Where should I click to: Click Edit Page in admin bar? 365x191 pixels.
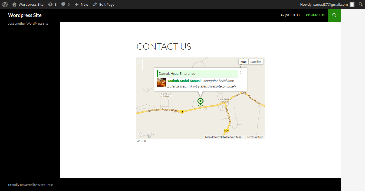tap(104, 4)
